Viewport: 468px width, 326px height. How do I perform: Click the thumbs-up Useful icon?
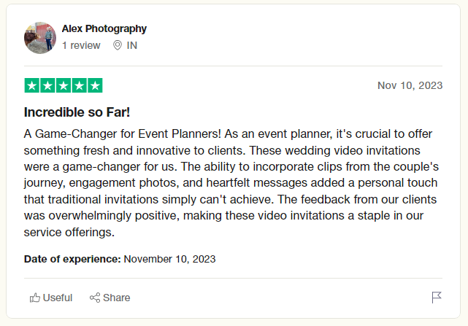[34, 298]
